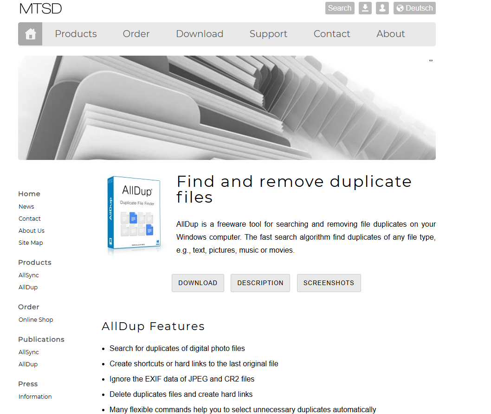The image size is (491, 414).
Task: Open the Support menu
Action: [x=268, y=34]
